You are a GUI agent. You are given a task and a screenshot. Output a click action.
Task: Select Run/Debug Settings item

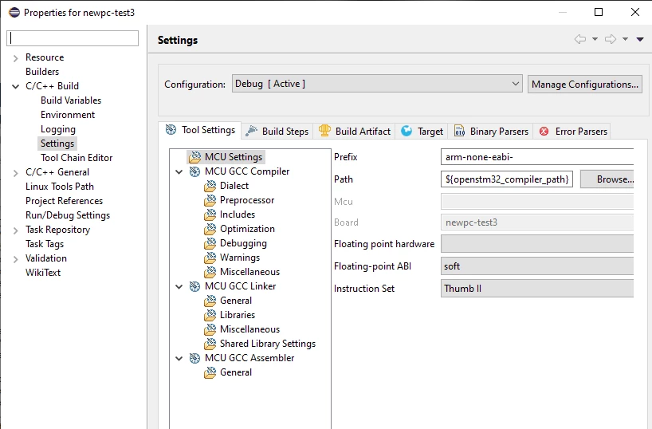tap(68, 215)
